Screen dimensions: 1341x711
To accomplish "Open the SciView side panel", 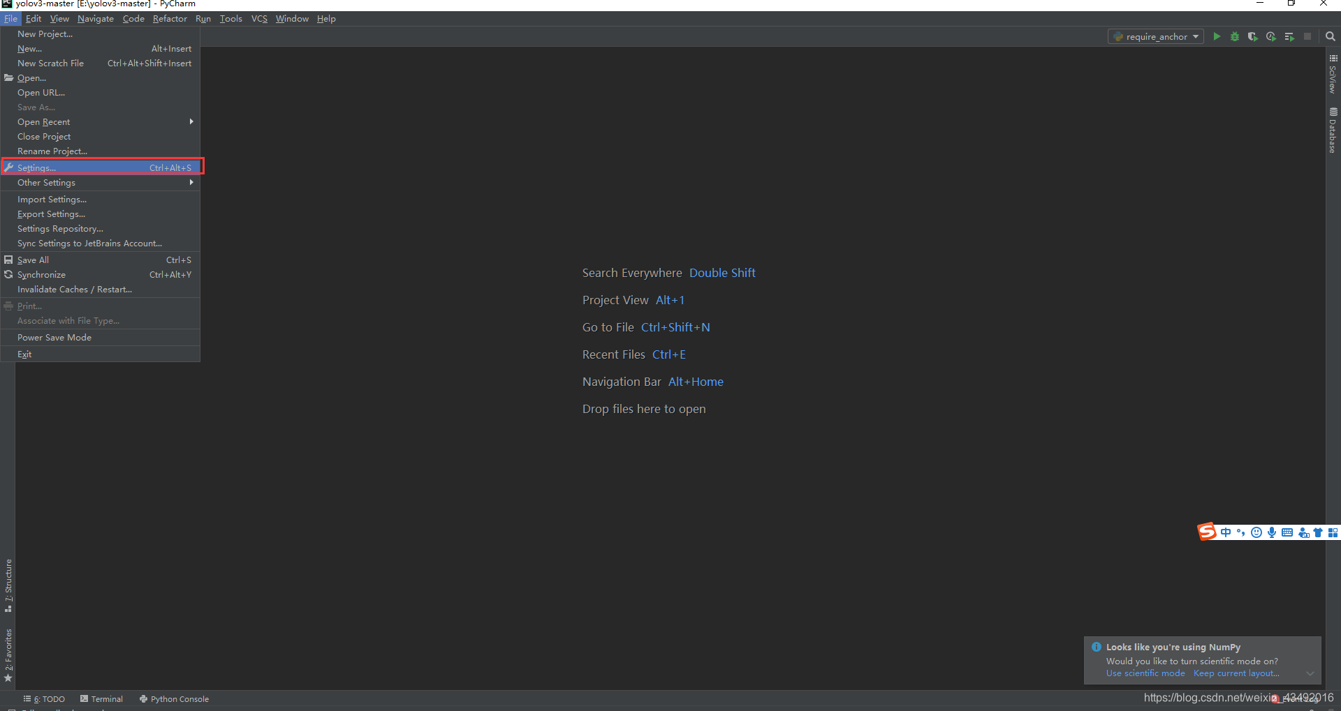I will coord(1333,78).
